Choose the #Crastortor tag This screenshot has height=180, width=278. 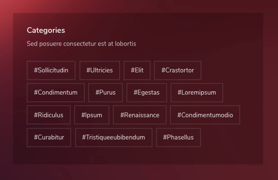pyautogui.click(x=178, y=70)
